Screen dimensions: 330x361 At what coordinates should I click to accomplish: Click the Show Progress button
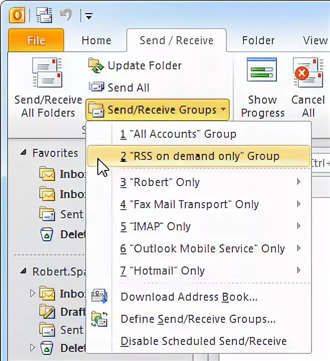(x=262, y=88)
